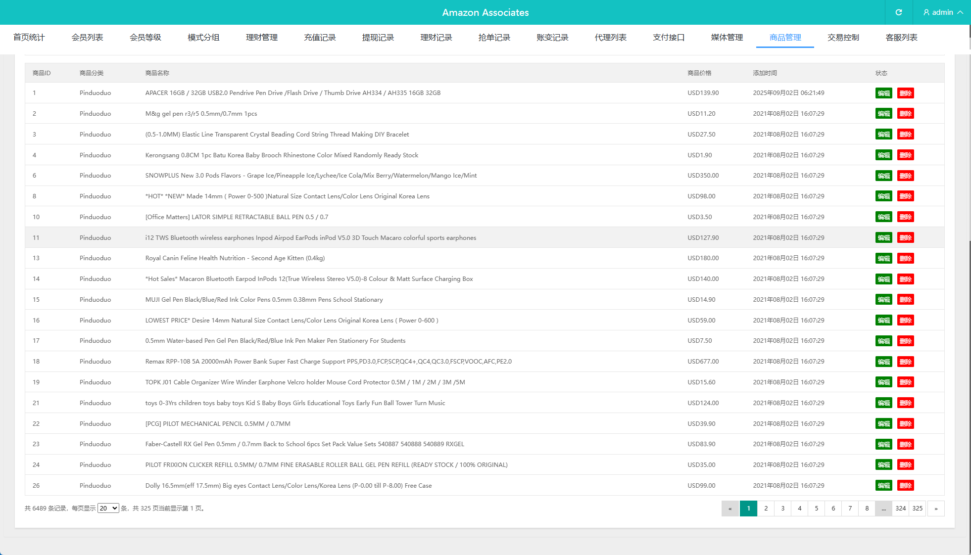Go to page 2 of products

pyautogui.click(x=766, y=509)
